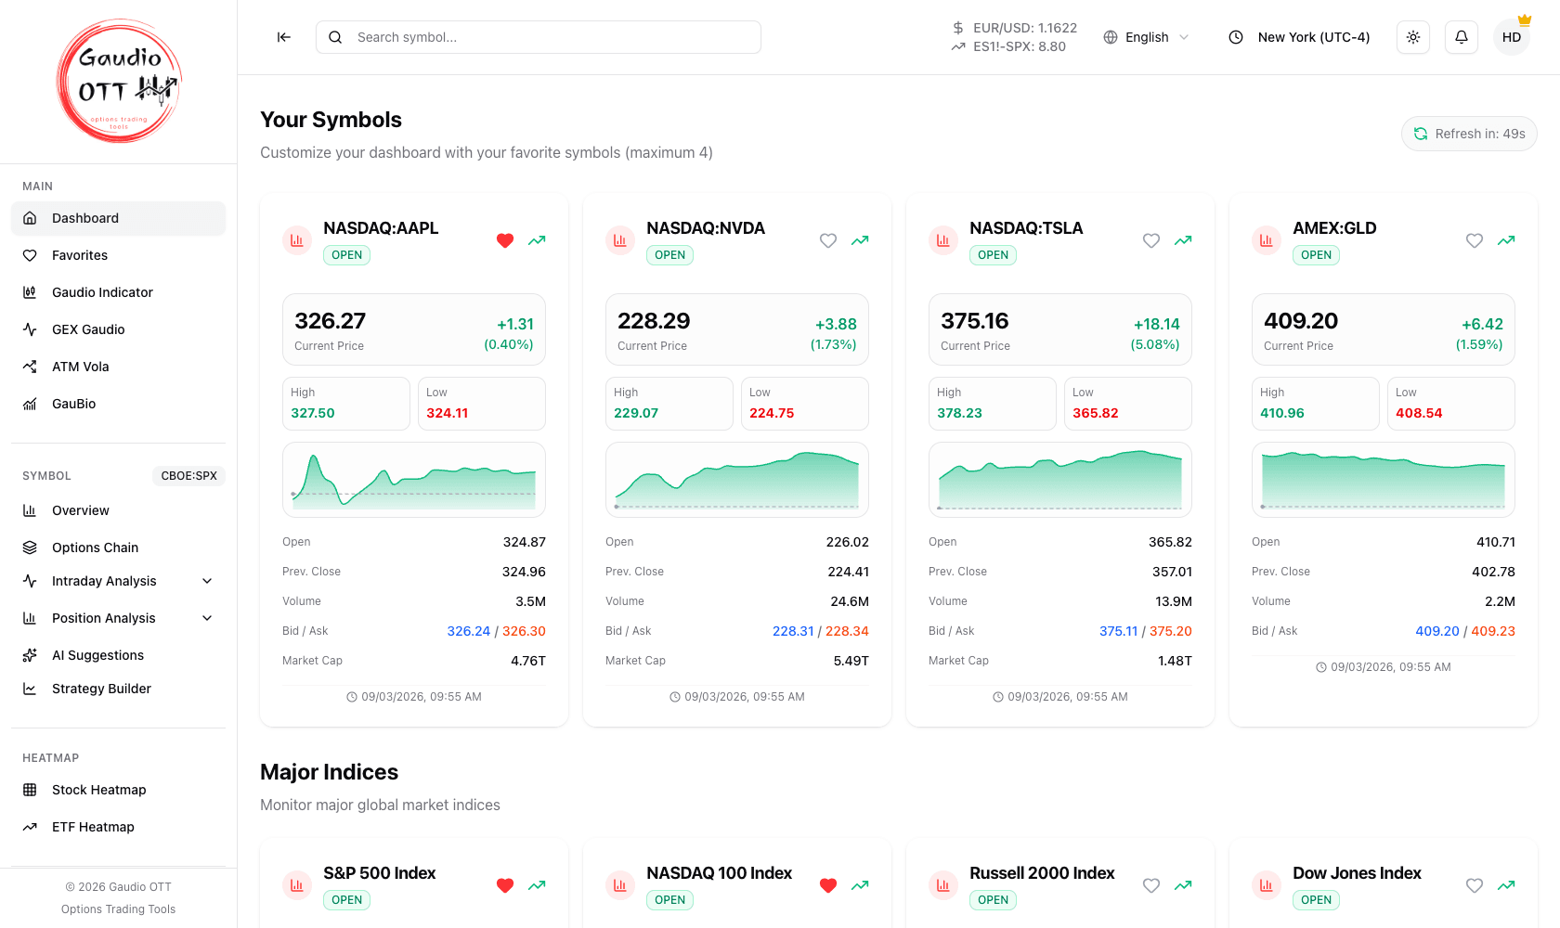
Task: Toggle the light/dark theme sun icon
Action: pyautogui.click(x=1413, y=37)
